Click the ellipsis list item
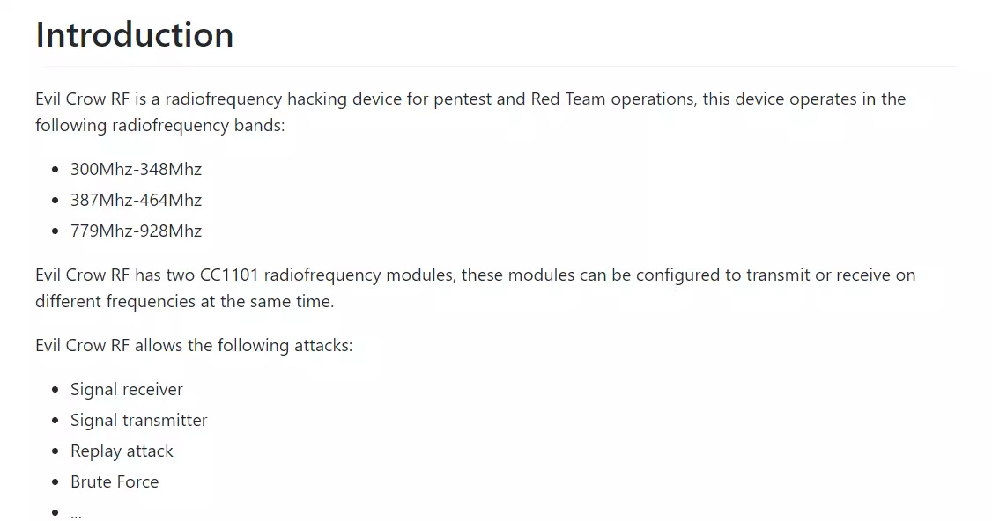This screenshot has height=521, width=992. pyautogui.click(x=76, y=512)
